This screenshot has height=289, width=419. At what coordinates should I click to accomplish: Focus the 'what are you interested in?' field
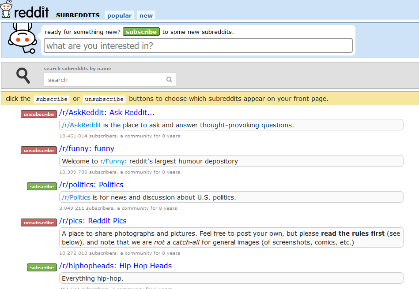coord(198,45)
